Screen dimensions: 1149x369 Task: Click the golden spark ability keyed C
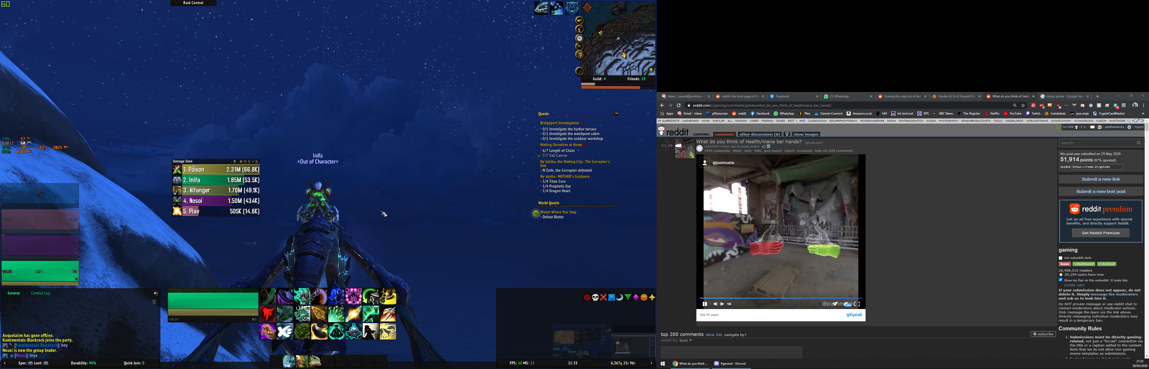(x=354, y=314)
